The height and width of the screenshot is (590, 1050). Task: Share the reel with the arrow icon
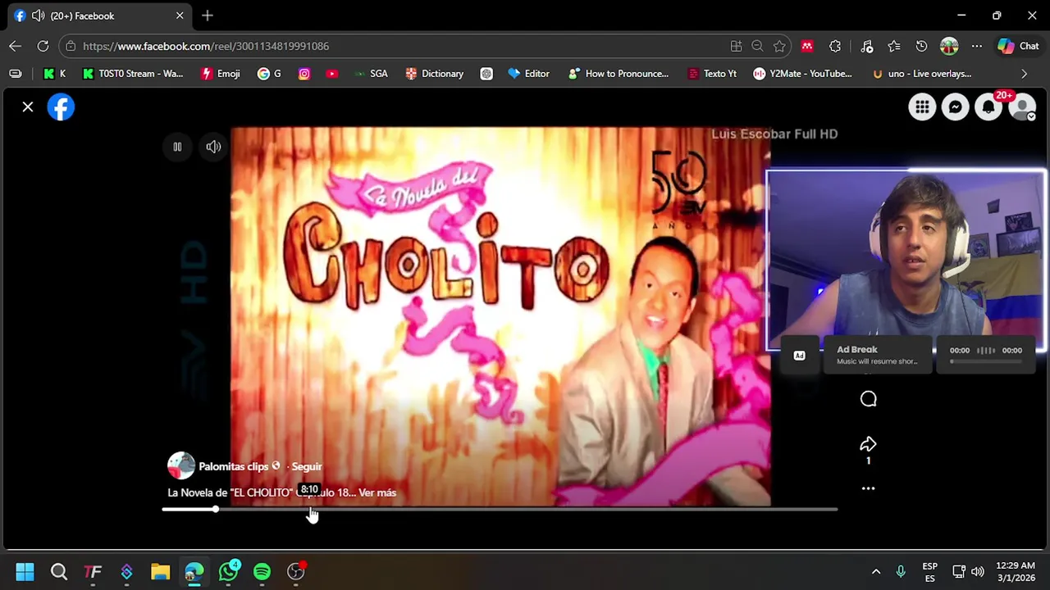(x=868, y=444)
